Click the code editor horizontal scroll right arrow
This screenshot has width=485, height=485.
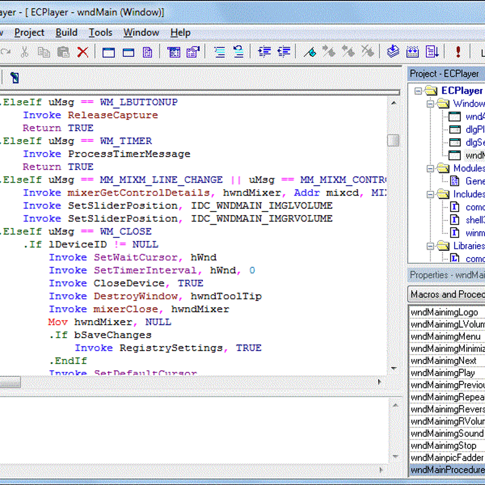click(380, 382)
